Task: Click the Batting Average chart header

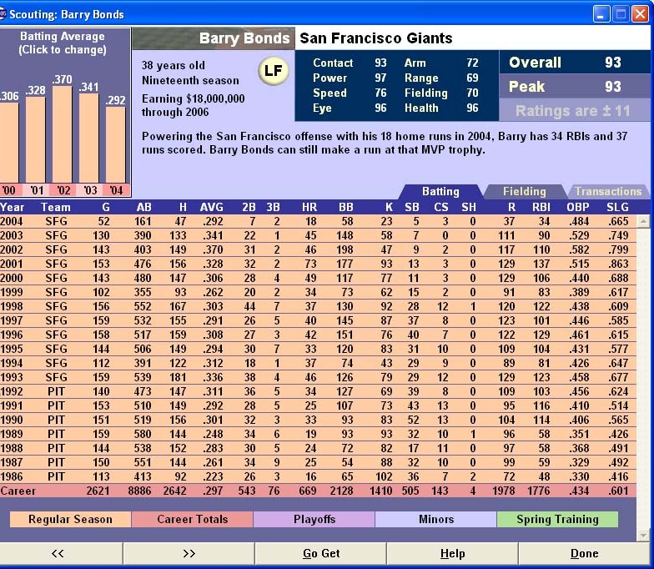Action: (x=63, y=43)
